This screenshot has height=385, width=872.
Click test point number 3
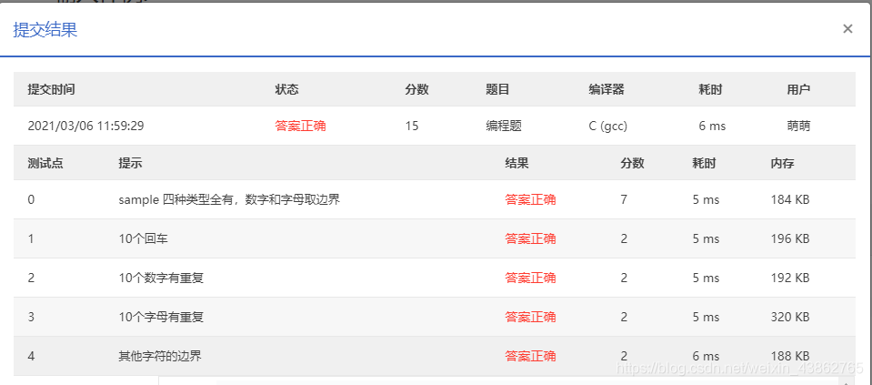31,317
